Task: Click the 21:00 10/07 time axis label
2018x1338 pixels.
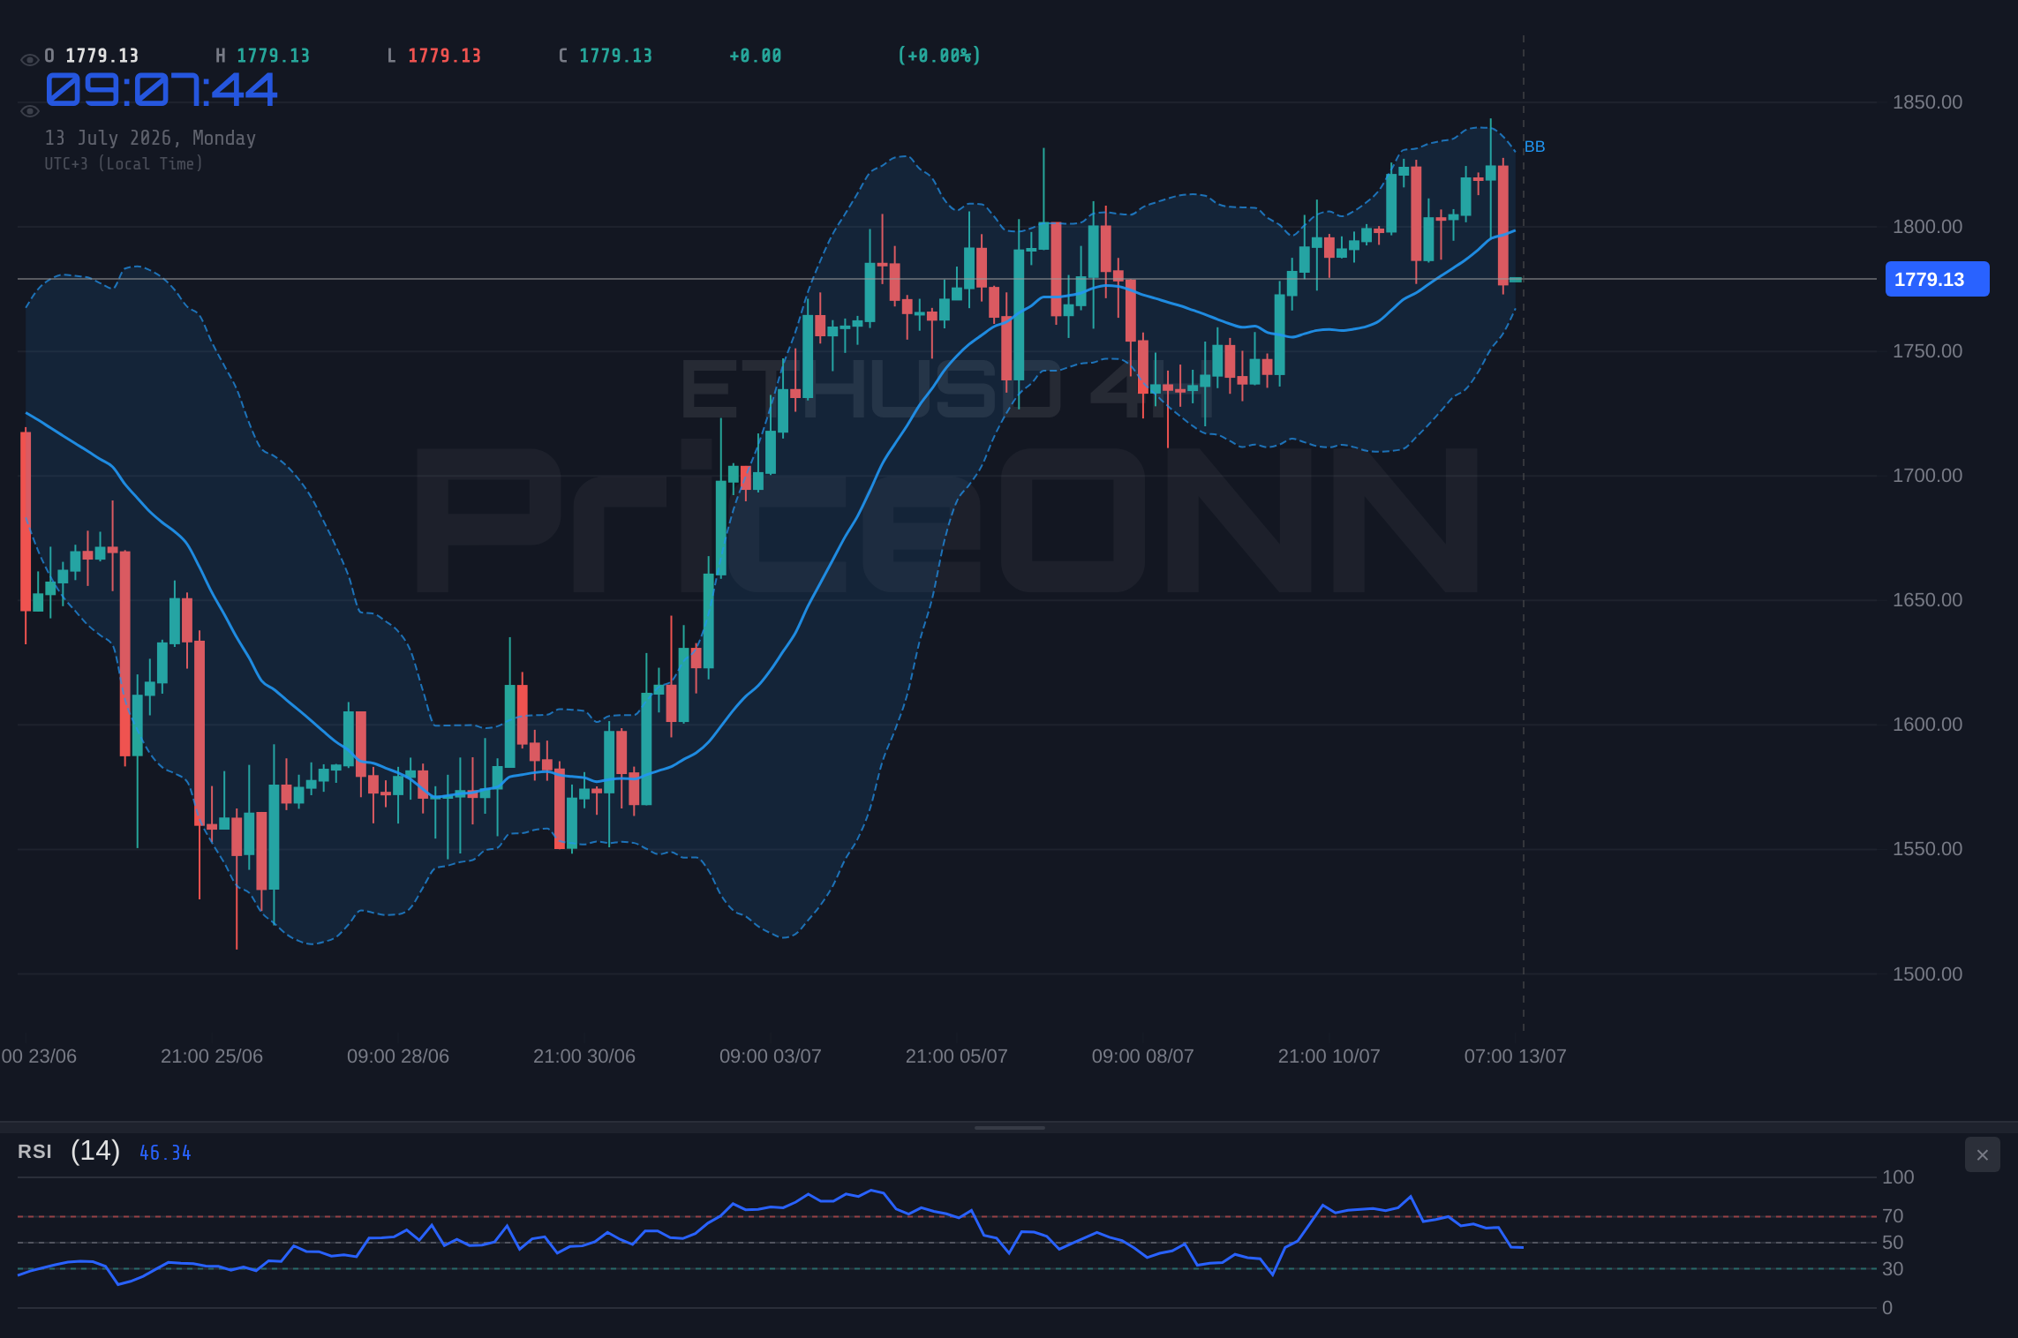Action: click(1329, 1056)
